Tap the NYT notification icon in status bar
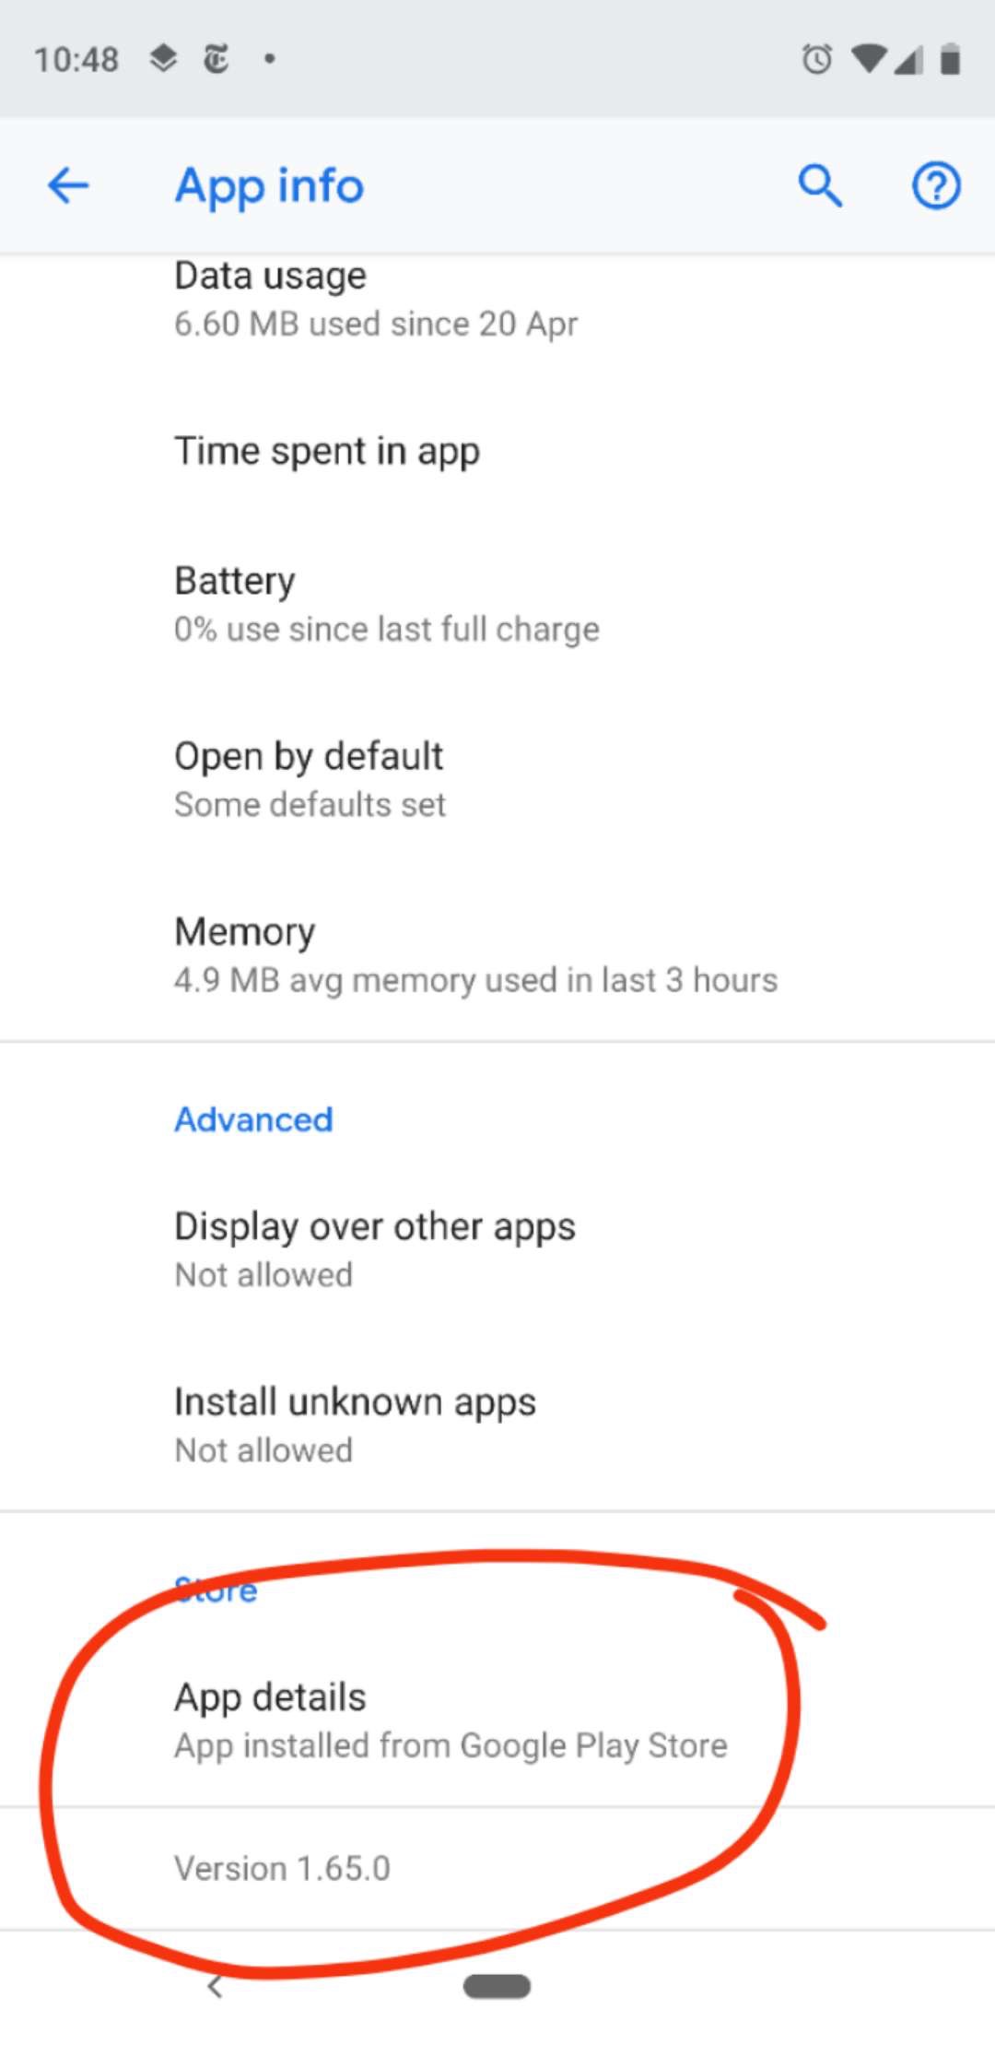This screenshot has height=2045, width=995. pyautogui.click(x=216, y=59)
